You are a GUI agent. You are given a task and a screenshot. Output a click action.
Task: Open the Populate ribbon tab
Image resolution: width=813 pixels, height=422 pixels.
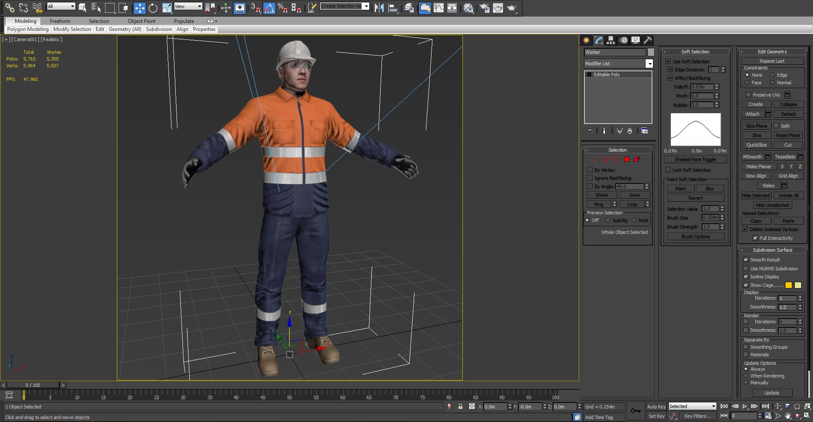pyautogui.click(x=184, y=21)
